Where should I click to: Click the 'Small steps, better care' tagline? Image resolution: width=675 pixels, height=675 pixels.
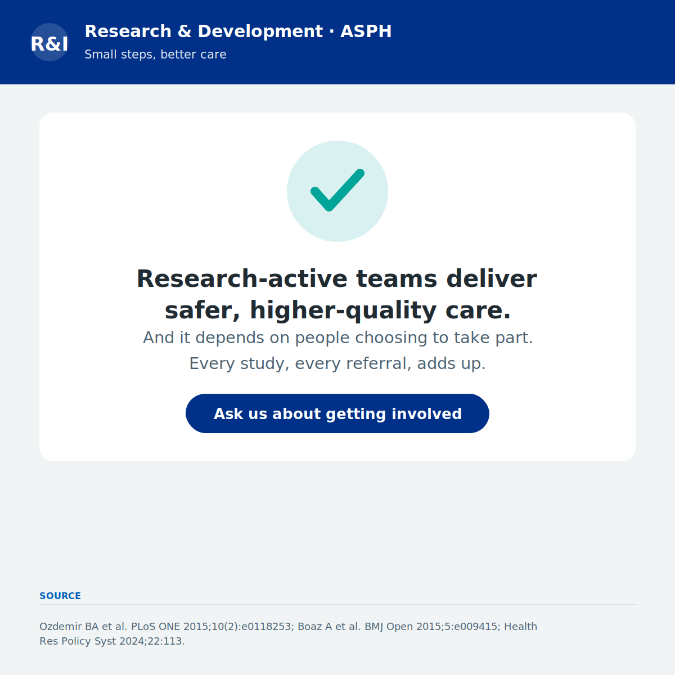155,55
